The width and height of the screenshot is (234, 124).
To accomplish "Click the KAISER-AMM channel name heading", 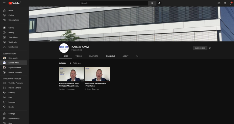I will coord(80,47).
